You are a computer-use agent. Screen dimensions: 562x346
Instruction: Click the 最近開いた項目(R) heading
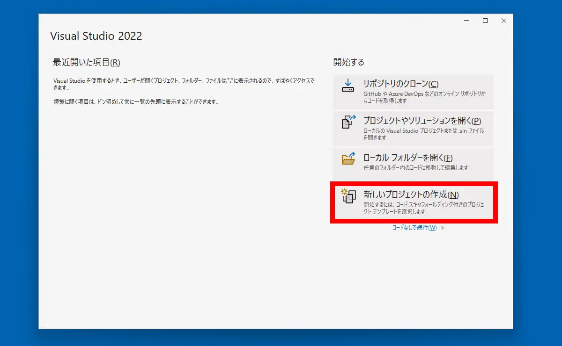click(x=87, y=62)
